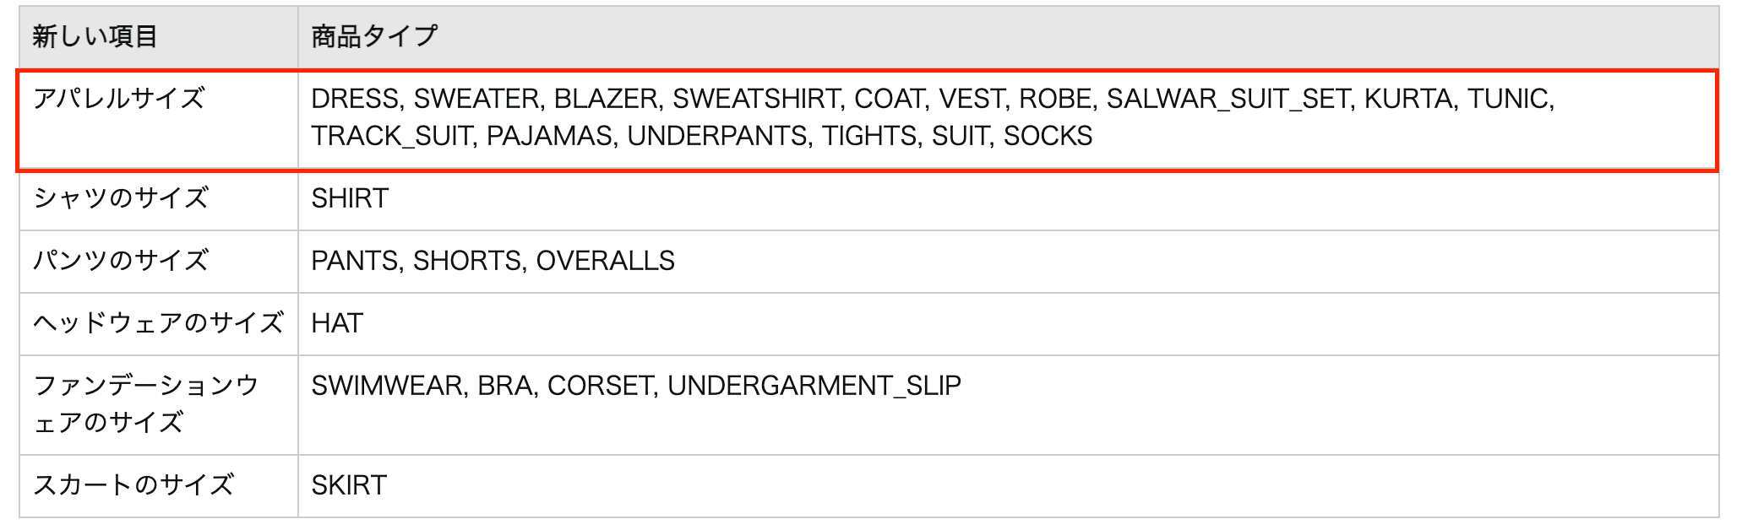This screenshot has width=1742, height=530.
Task: Click the 商品タイプ column header
Action: coord(374,37)
